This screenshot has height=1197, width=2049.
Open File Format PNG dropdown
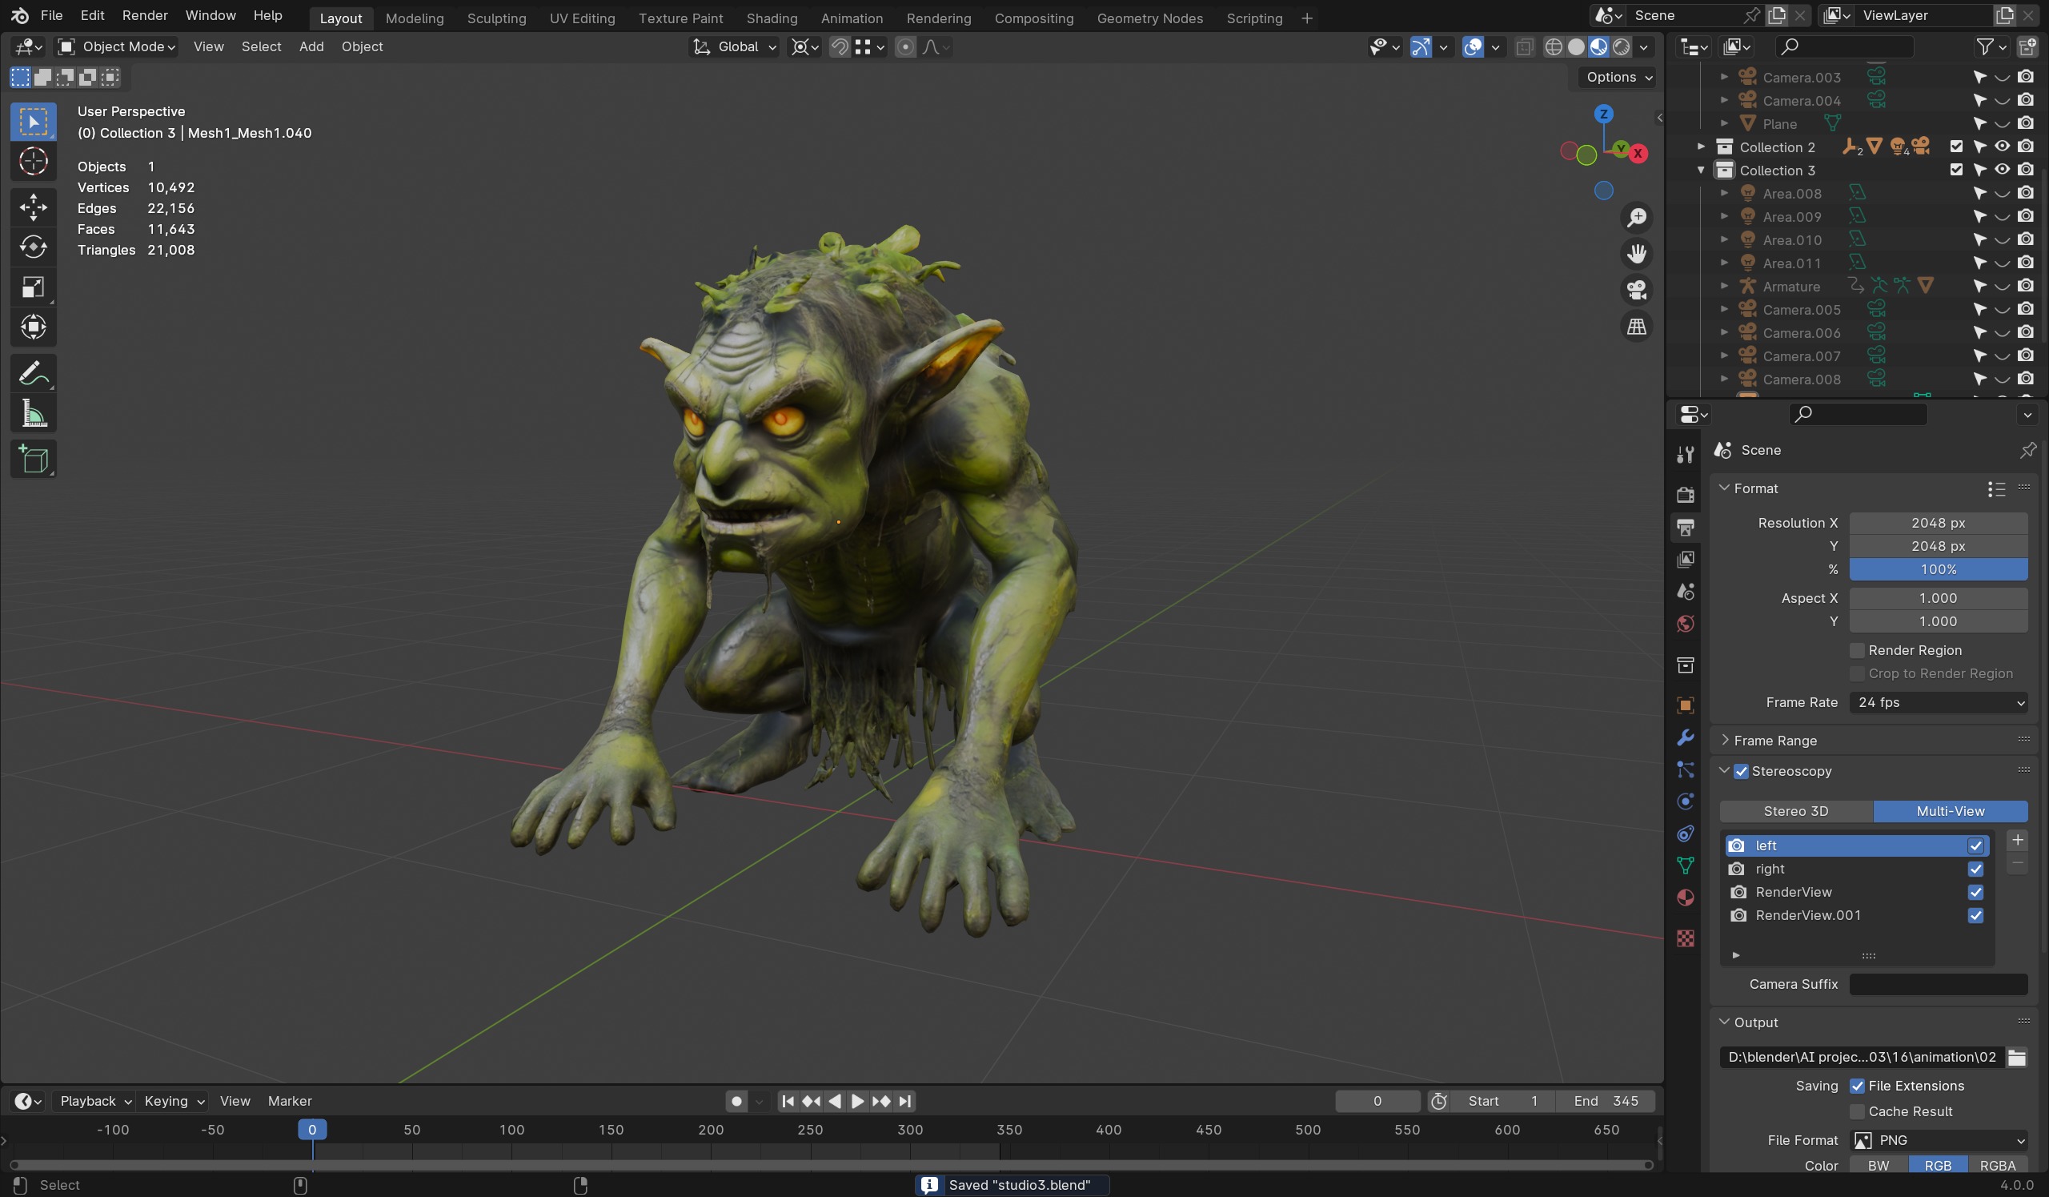coord(1939,1141)
